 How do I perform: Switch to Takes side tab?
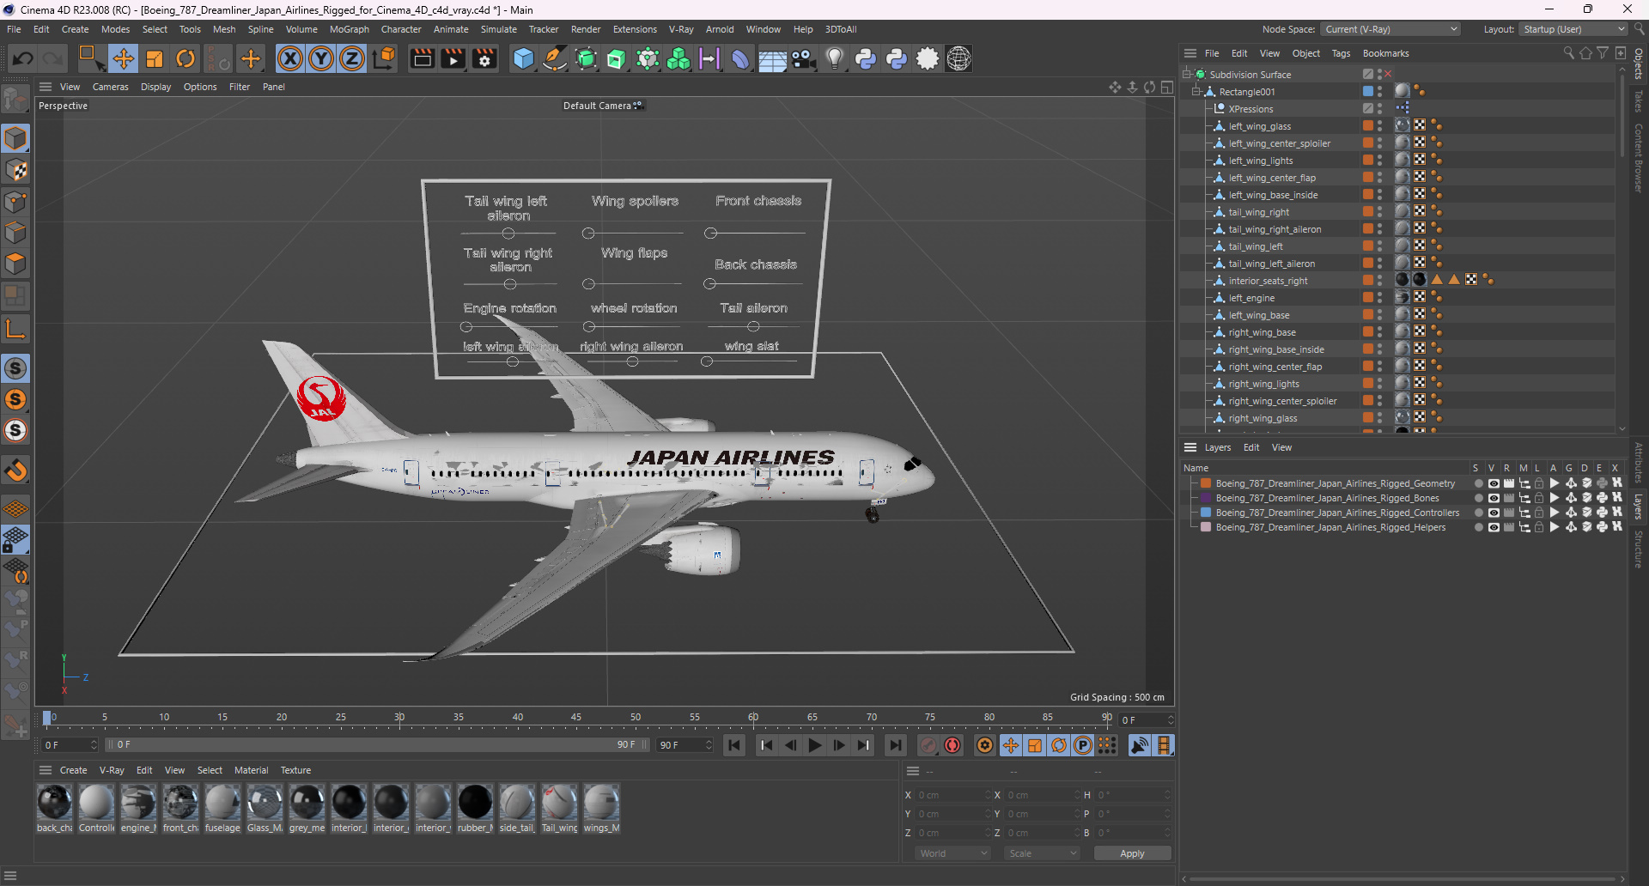1639,101
